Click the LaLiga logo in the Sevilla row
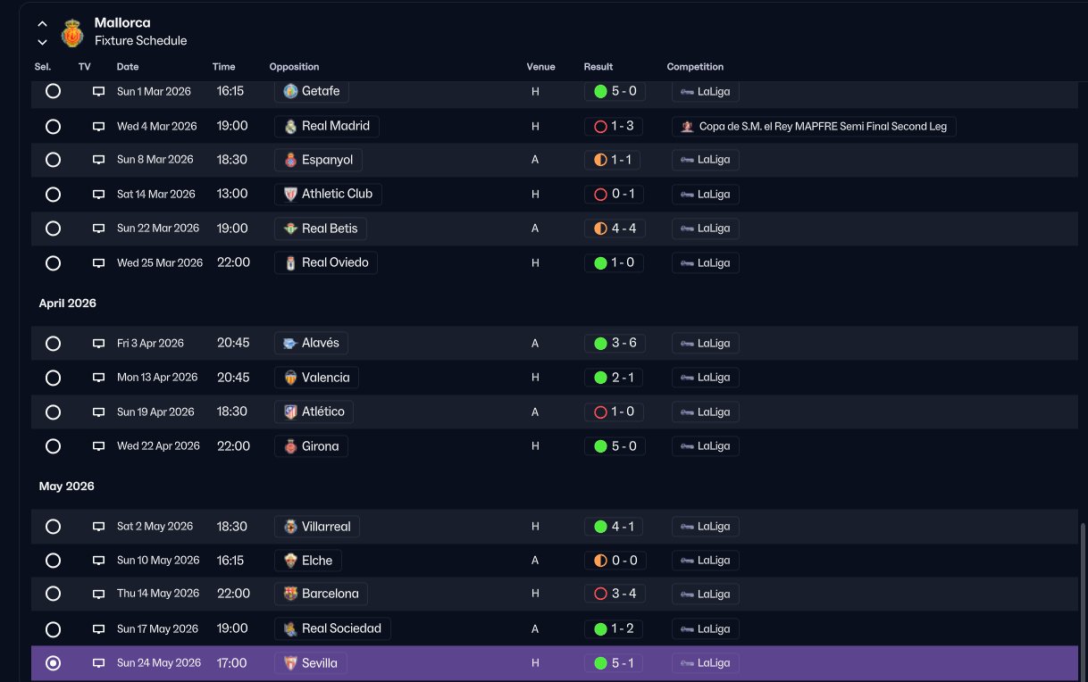 687,663
